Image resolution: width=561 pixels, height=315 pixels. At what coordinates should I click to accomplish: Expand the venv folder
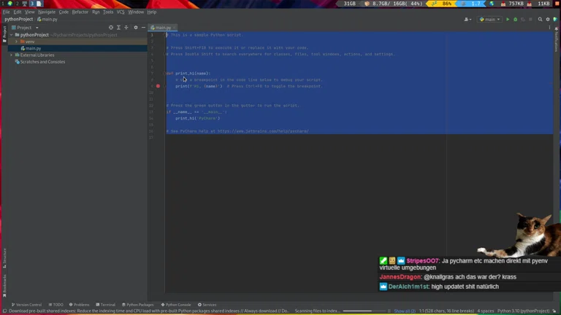click(x=16, y=42)
